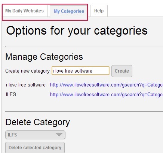
Task: Click the divider line above Delete Category
Action: click(x=84, y=111)
